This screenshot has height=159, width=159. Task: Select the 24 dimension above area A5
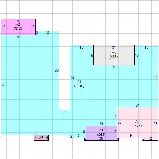101,124
